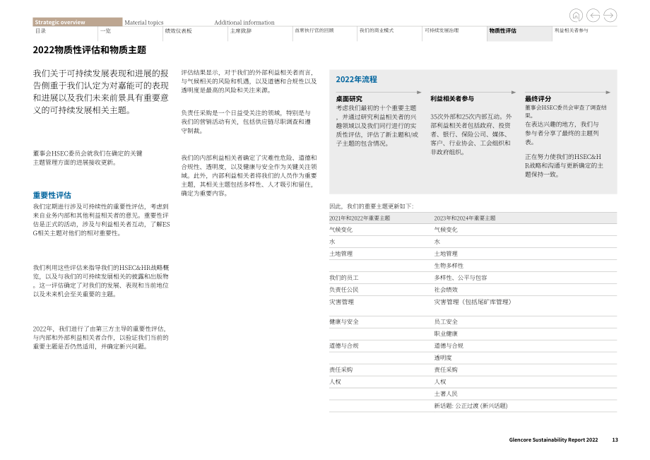The height and width of the screenshot is (460, 650).
Task: Select the 主席致辞 sub-tab
Action: 241,31
